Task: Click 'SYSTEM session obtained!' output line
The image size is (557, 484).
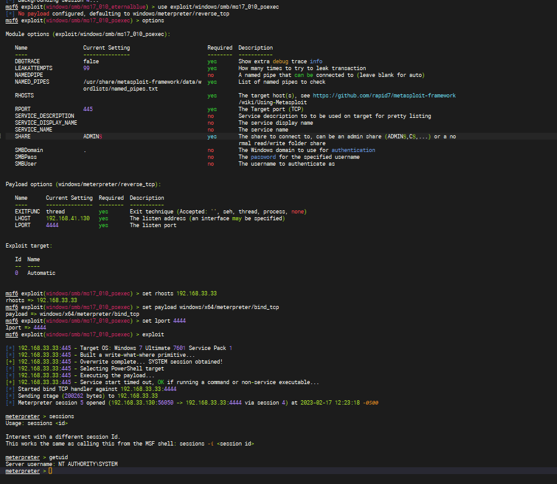Action: [x=114, y=362]
